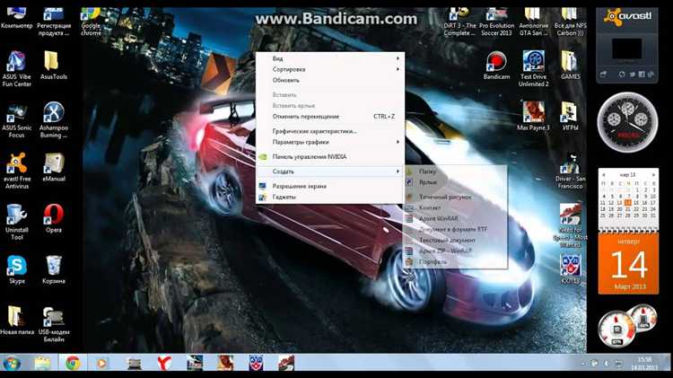Create Портфель from submenu

pos(455,261)
